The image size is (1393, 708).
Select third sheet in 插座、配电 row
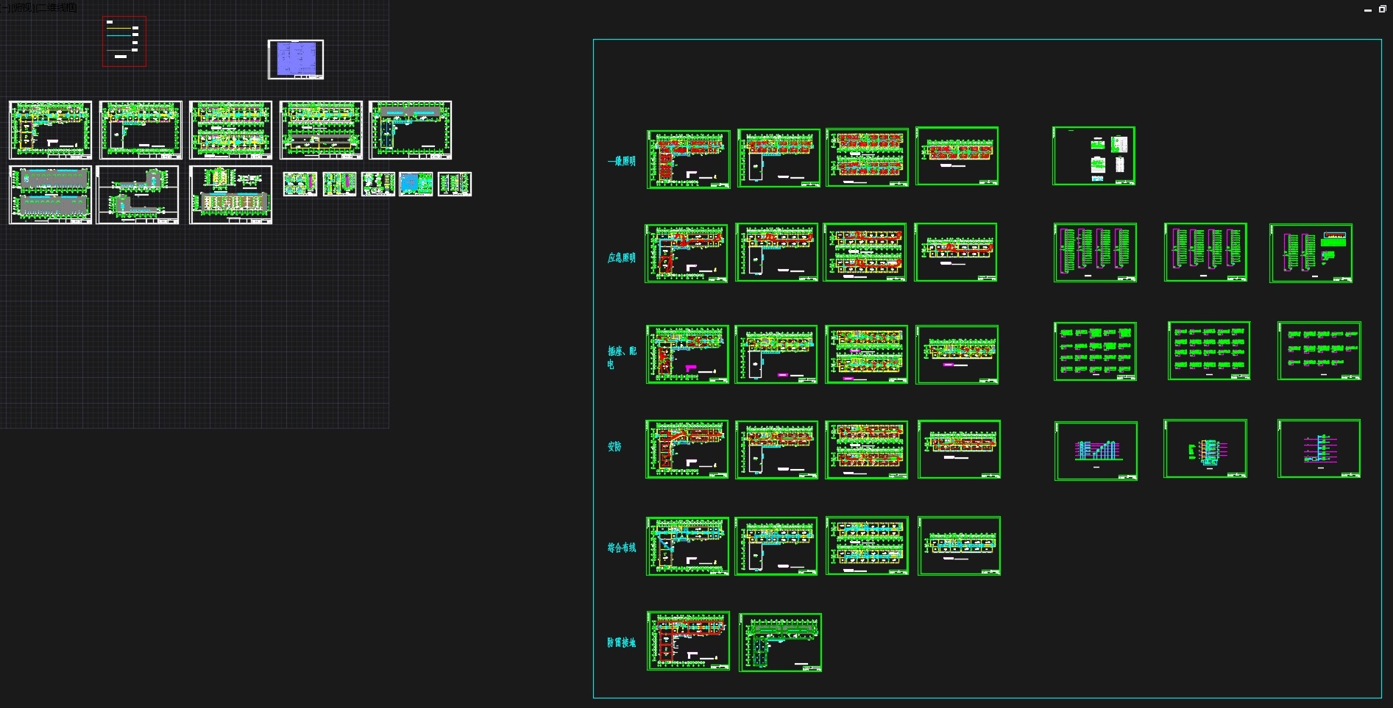(867, 354)
